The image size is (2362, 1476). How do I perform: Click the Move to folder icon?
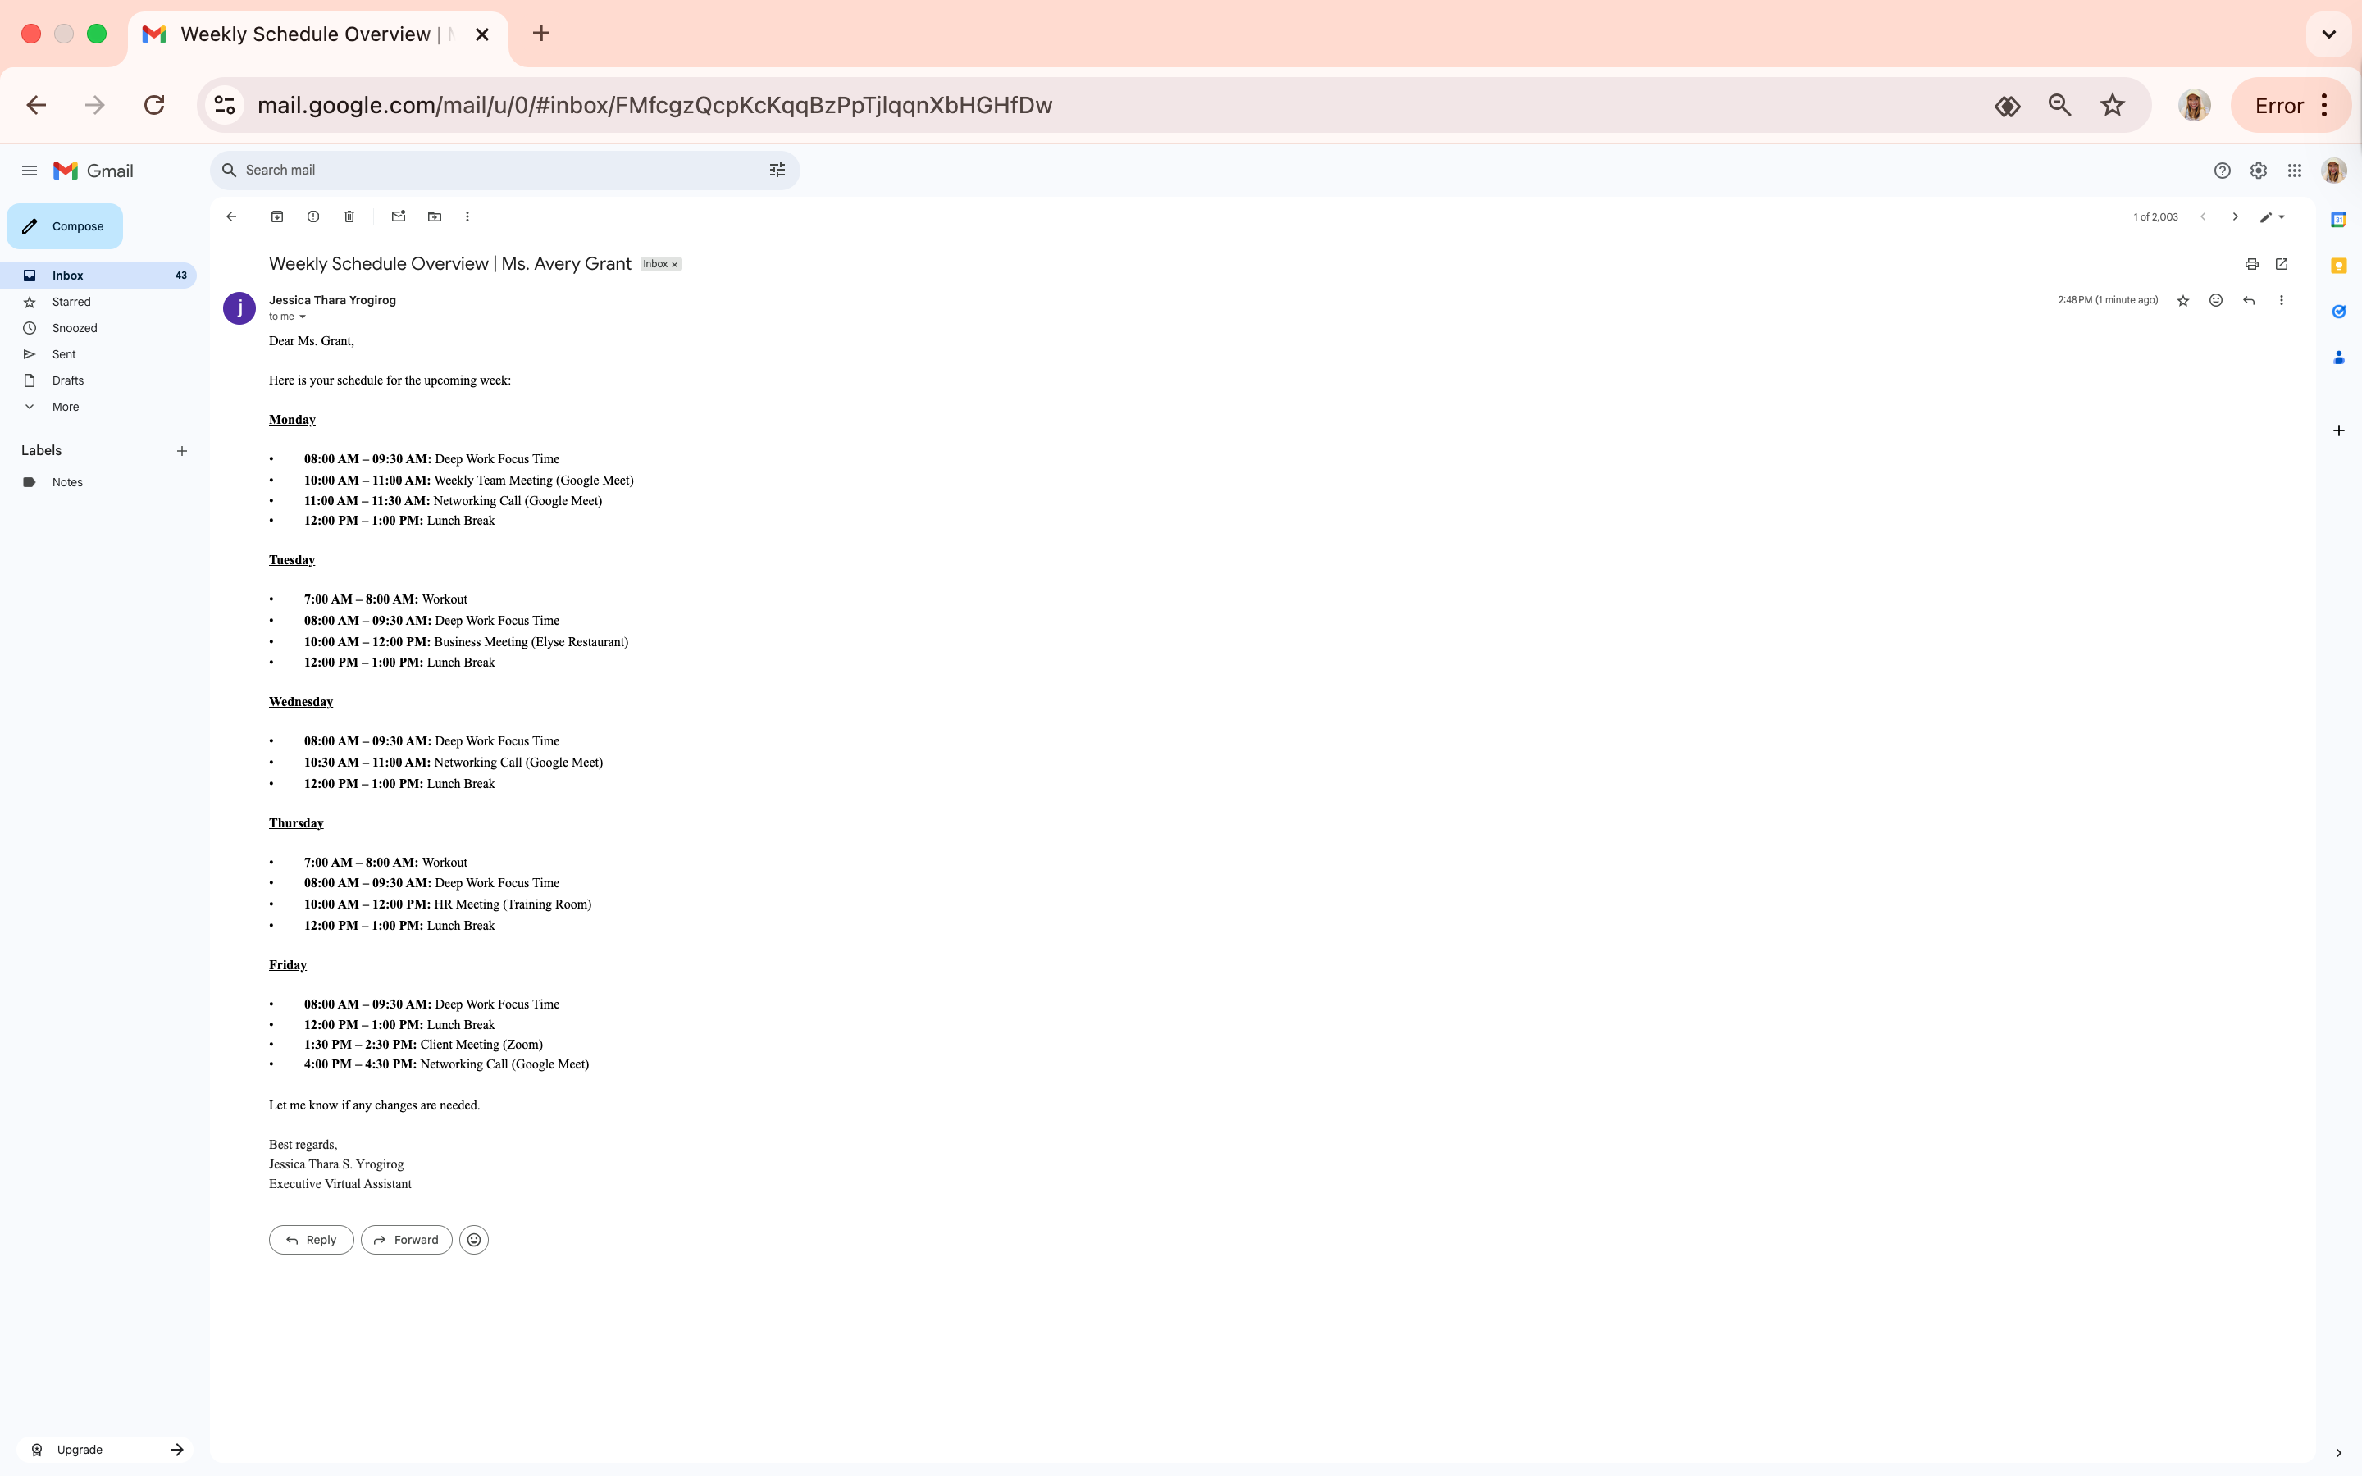point(435,216)
